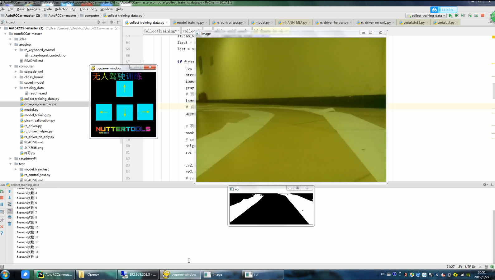Run with coverage from the top toolbar
Screen dimensions: 495x280
[463, 16]
